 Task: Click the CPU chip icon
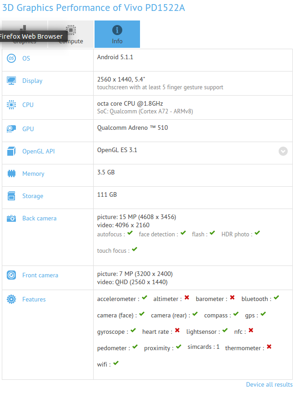[x=11, y=105]
